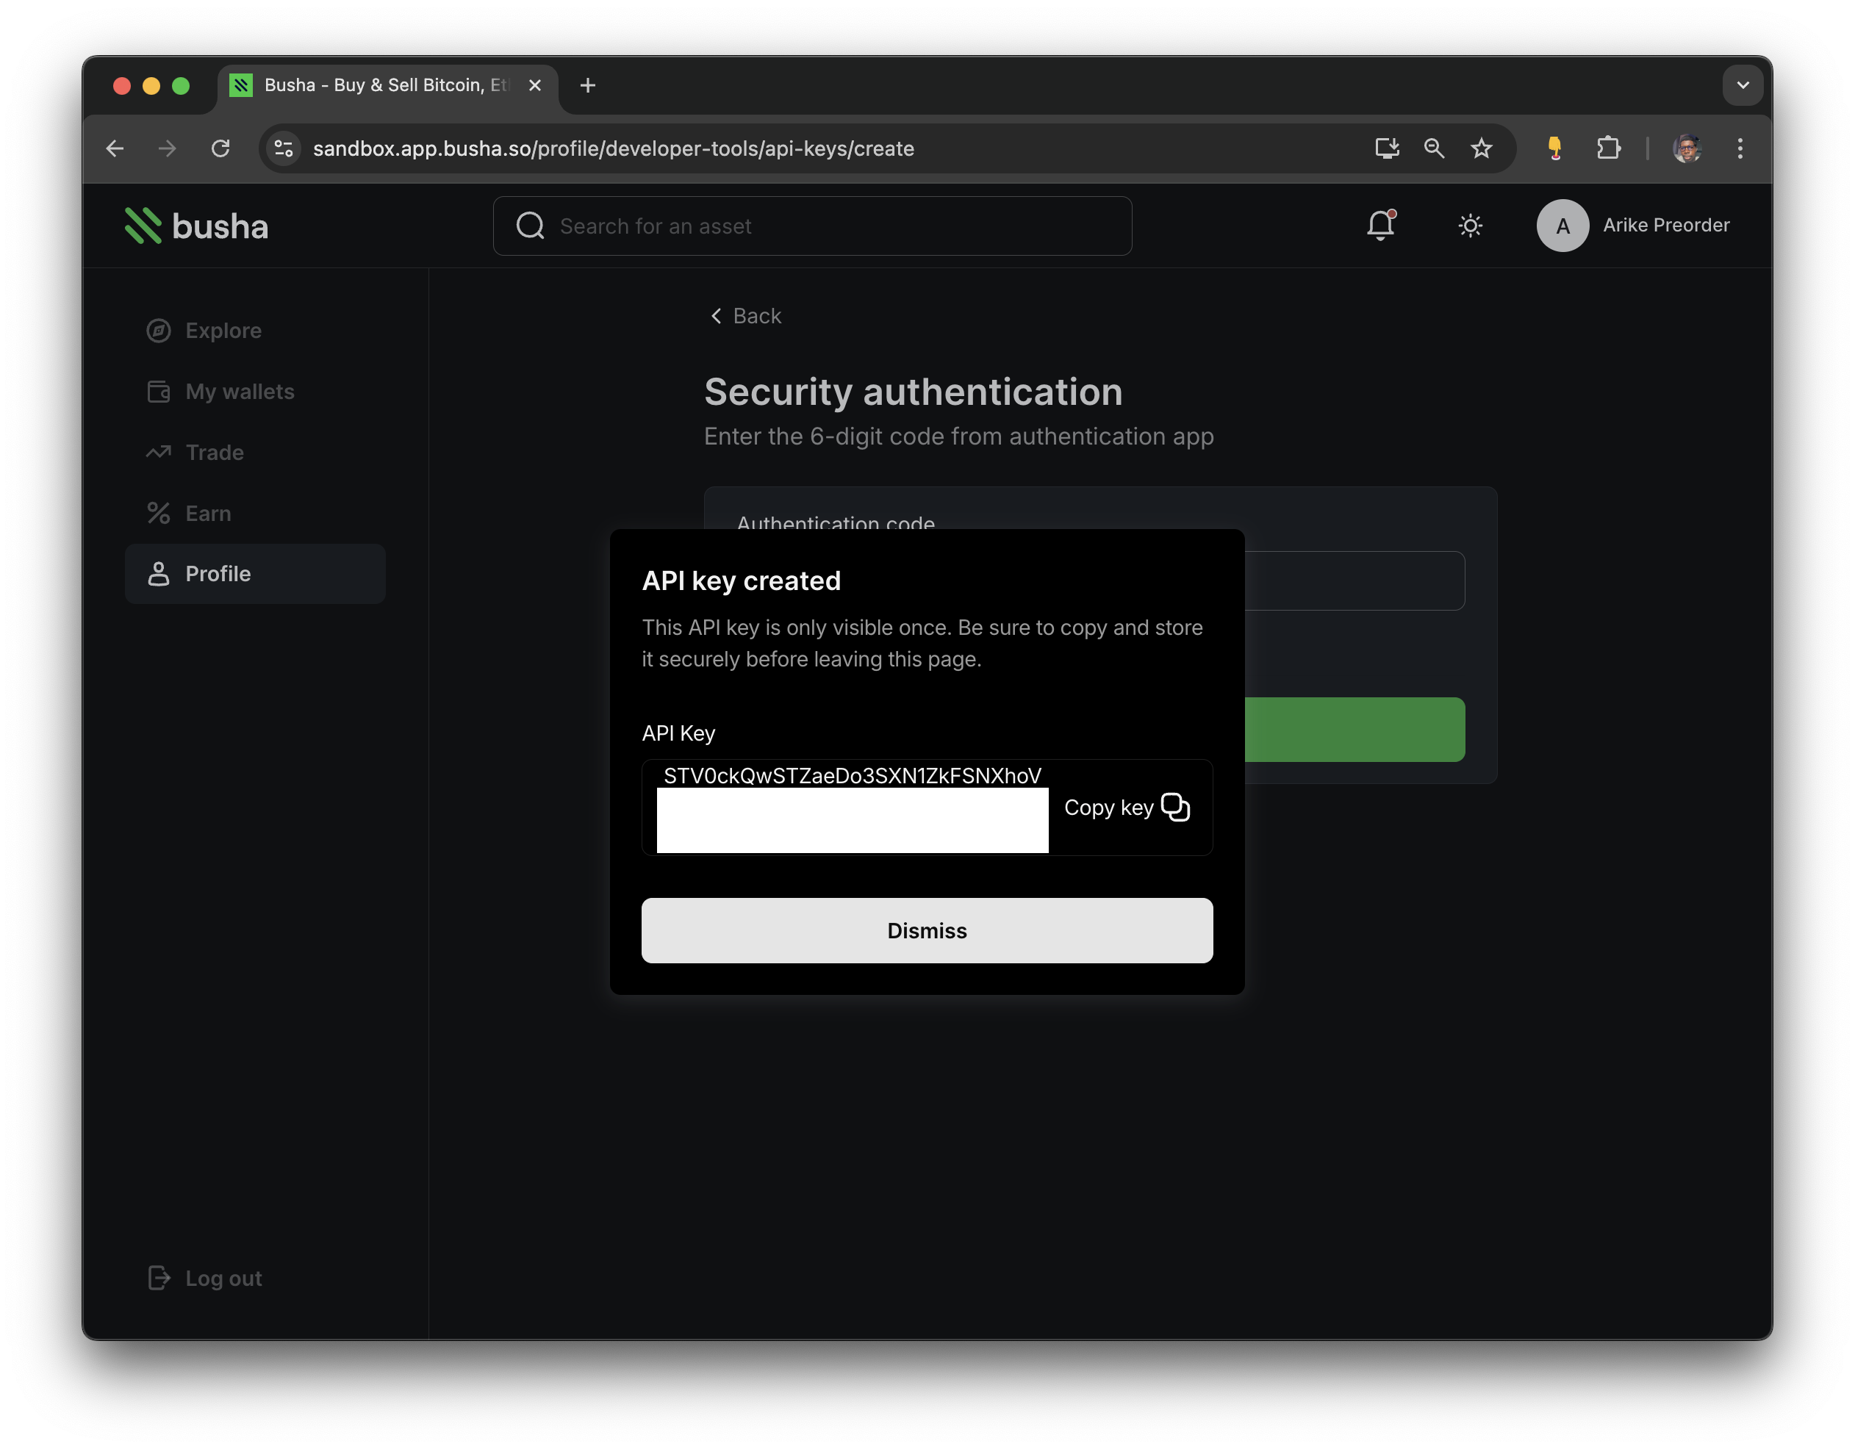Open the notification bell
The image size is (1855, 1449).
[1380, 226]
